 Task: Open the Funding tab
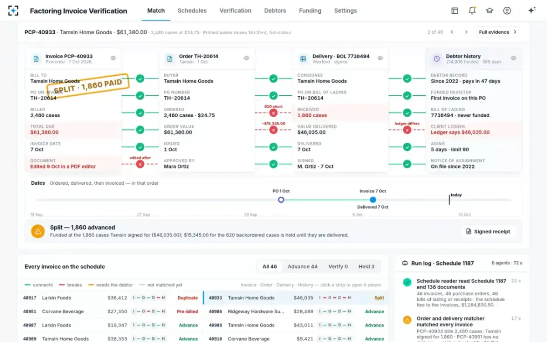coord(310,10)
